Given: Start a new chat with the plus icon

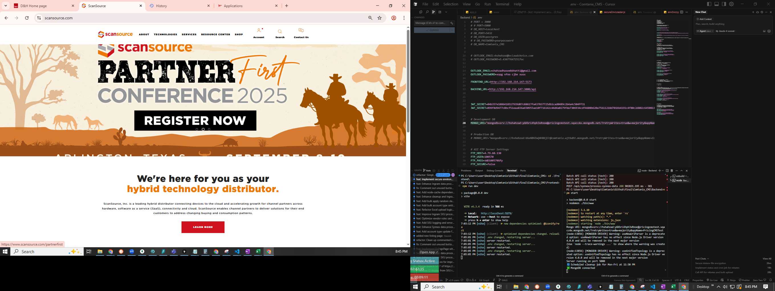Looking at the screenshot, I should (x=753, y=12).
